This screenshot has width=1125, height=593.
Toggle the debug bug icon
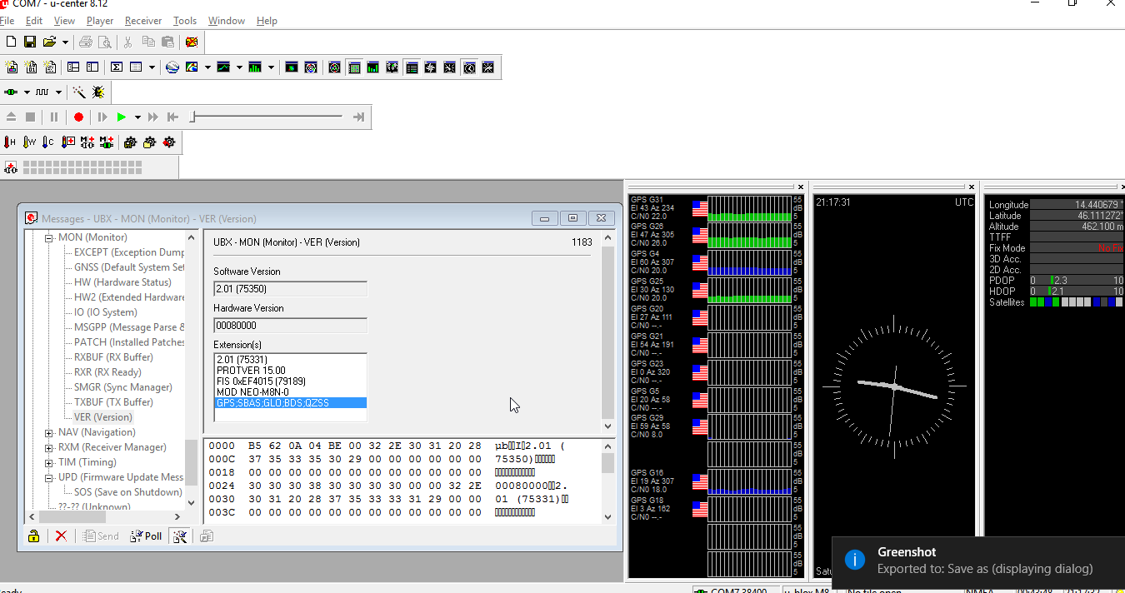98,92
